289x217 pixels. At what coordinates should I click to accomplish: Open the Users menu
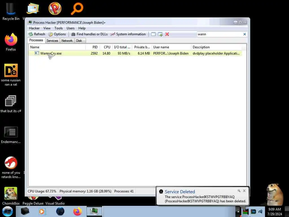(71, 28)
